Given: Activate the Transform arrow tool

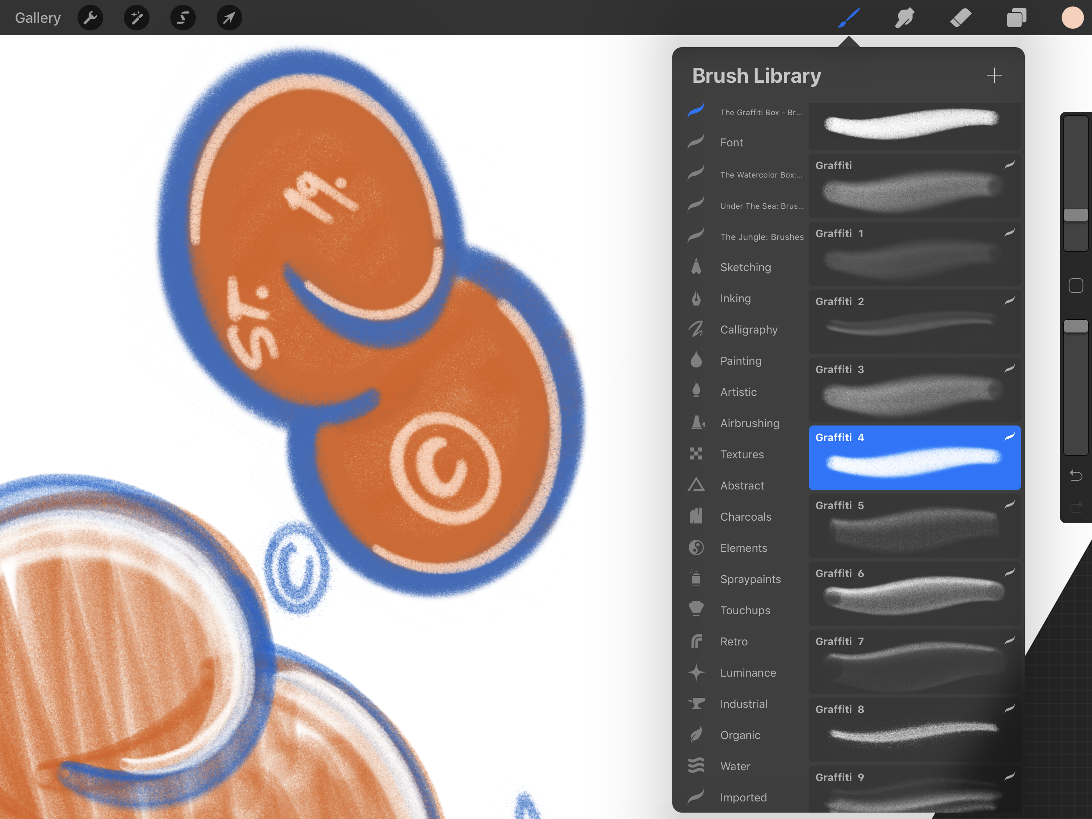Looking at the screenshot, I should tap(229, 18).
